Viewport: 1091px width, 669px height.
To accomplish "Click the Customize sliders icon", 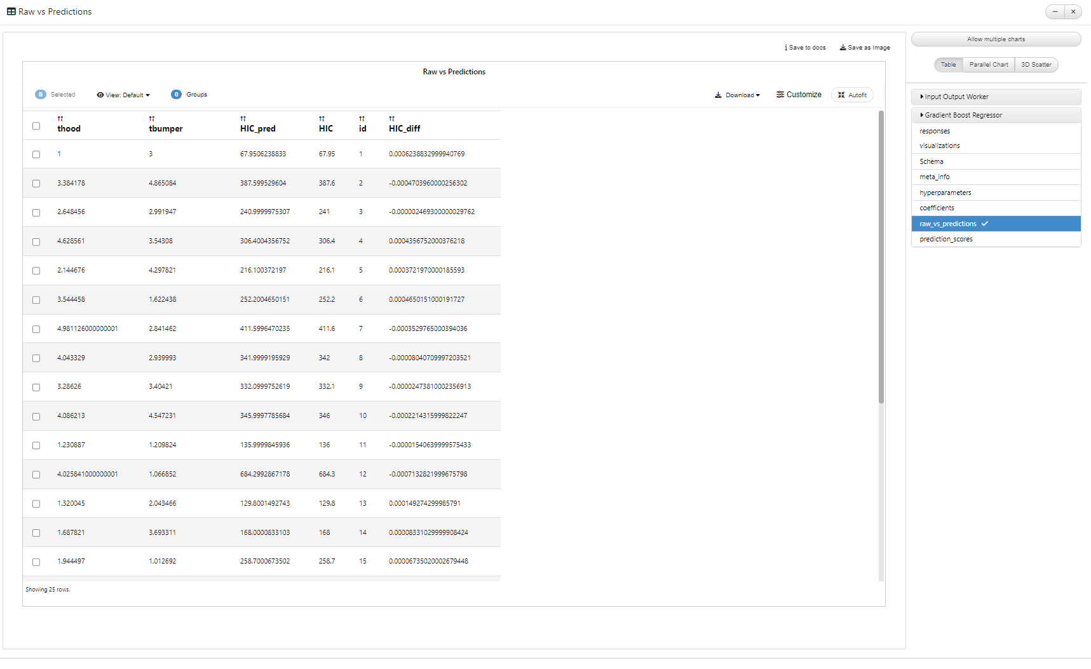I will tap(780, 95).
